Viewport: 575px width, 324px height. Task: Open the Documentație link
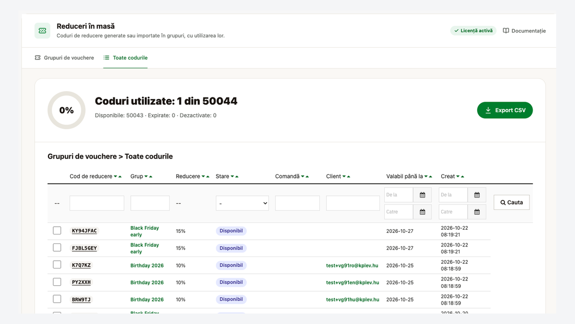[524, 31]
